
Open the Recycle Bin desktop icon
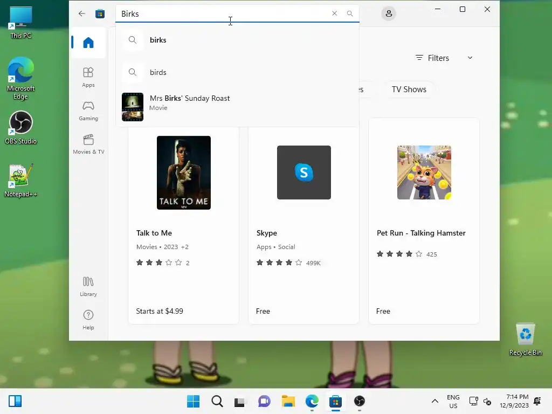click(x=525, y=340)
